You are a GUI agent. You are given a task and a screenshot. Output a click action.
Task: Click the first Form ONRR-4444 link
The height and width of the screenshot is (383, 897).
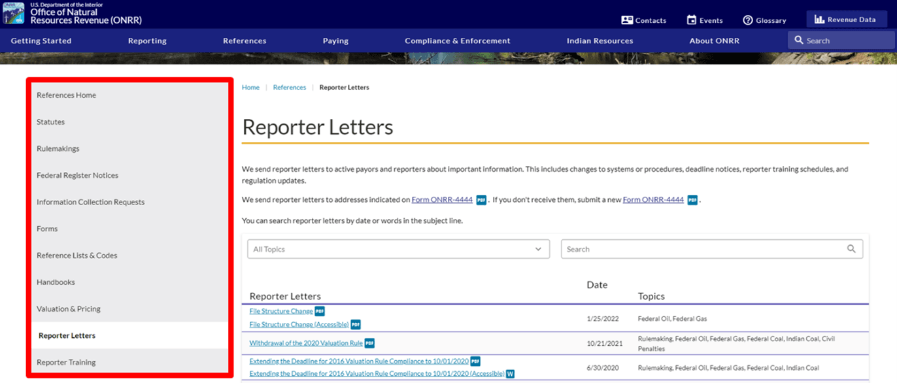click(x=442, y=200)
